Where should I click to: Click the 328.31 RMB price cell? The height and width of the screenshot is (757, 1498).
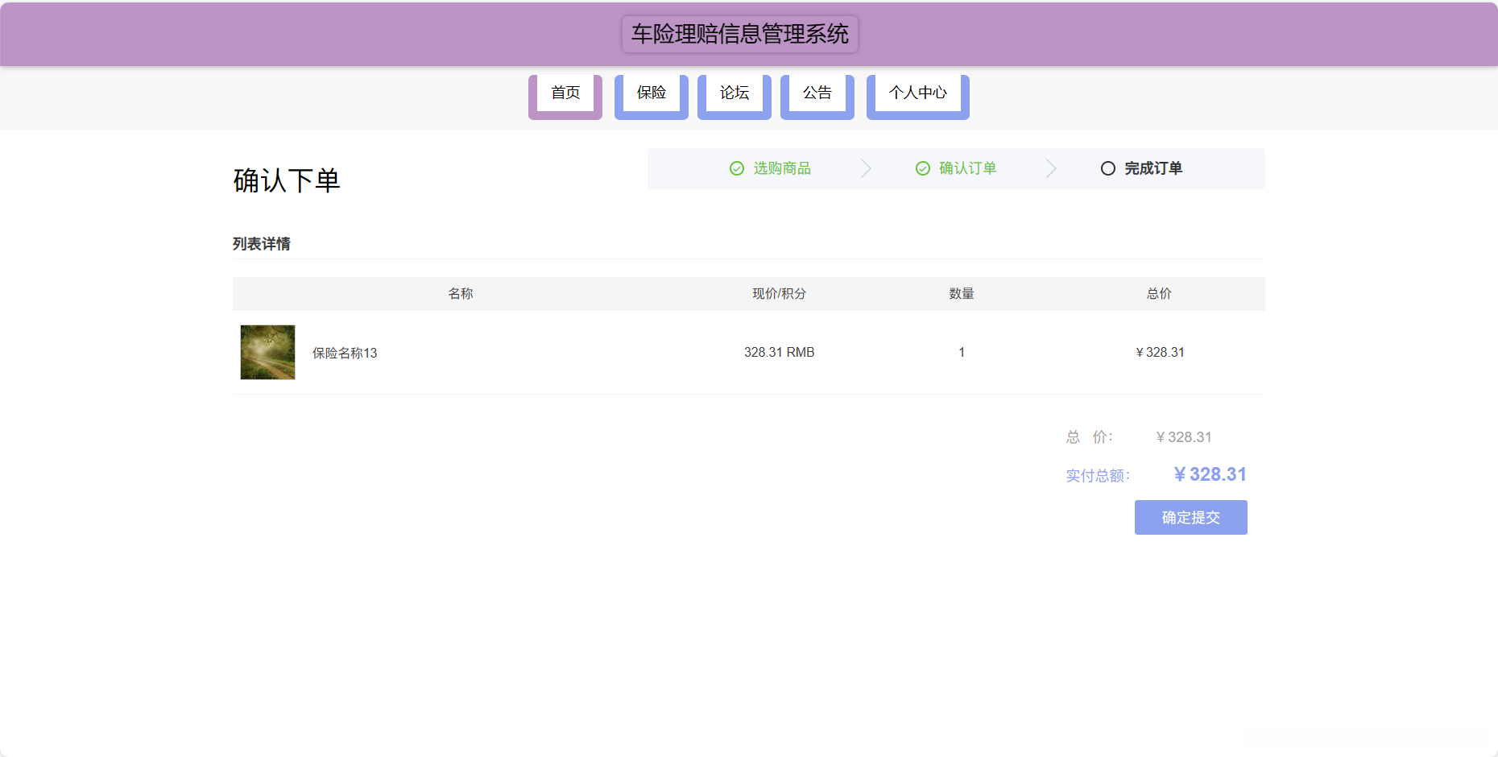pos(780,352)
